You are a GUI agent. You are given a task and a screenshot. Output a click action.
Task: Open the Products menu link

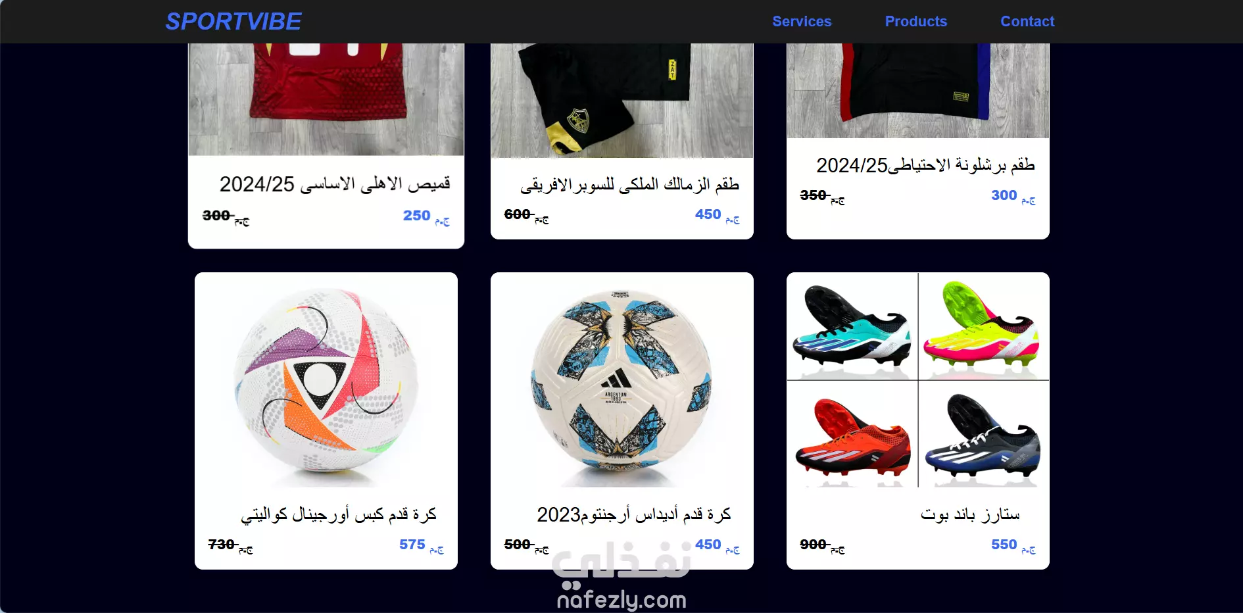(916, 22)
